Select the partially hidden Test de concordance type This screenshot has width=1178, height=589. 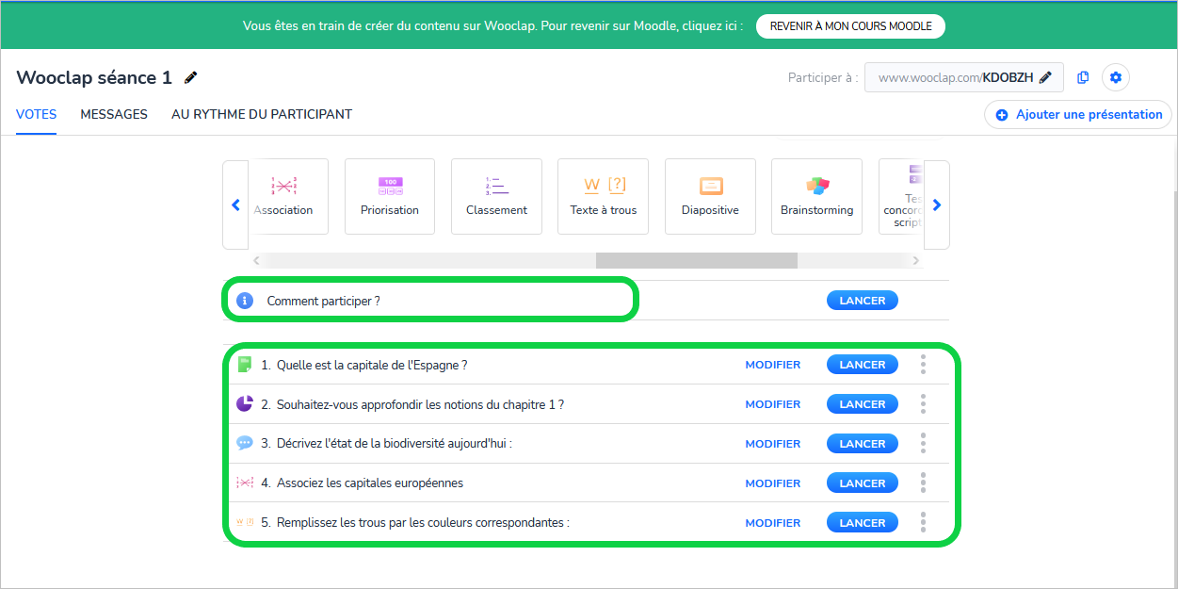(902, 196)
